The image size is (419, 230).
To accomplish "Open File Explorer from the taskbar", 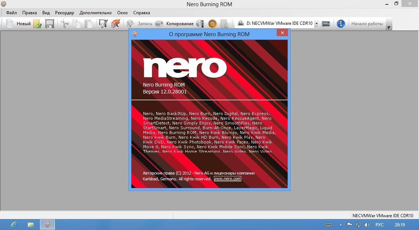I will coord(31,225).
